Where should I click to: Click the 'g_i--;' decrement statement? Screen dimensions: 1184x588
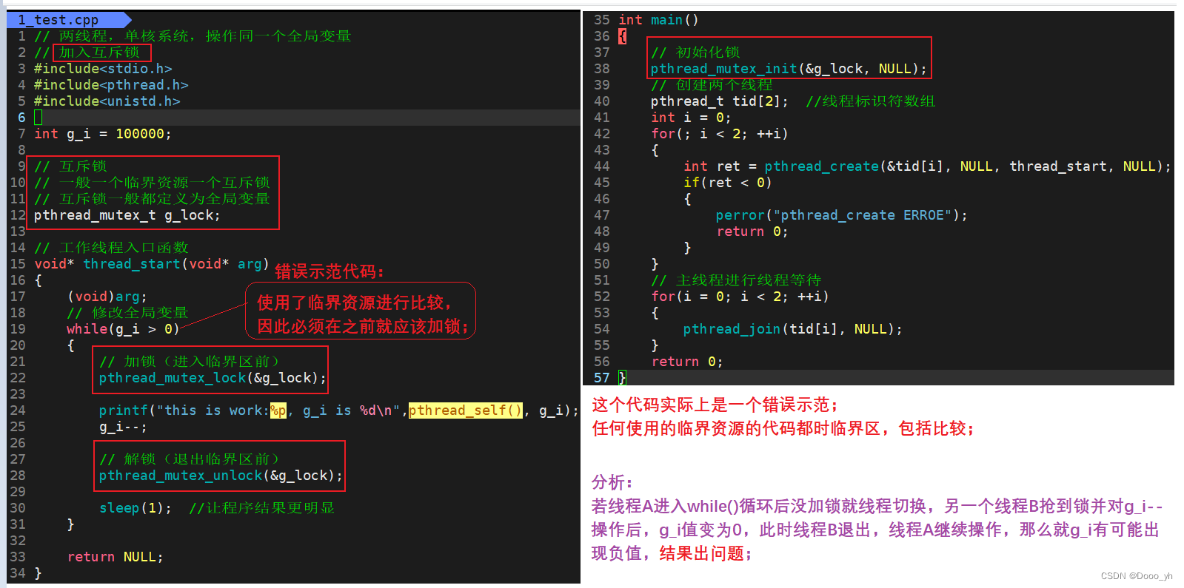coord(123,427)
